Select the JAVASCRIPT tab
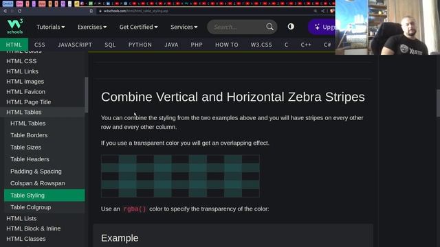The image size is (440, 247). [75, 45]
